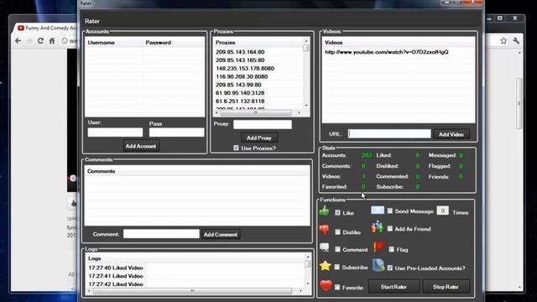537x302 pixels.
Task: Select the youtube.com video URL row
Action: pyautogui.click(x=386, y=52)
